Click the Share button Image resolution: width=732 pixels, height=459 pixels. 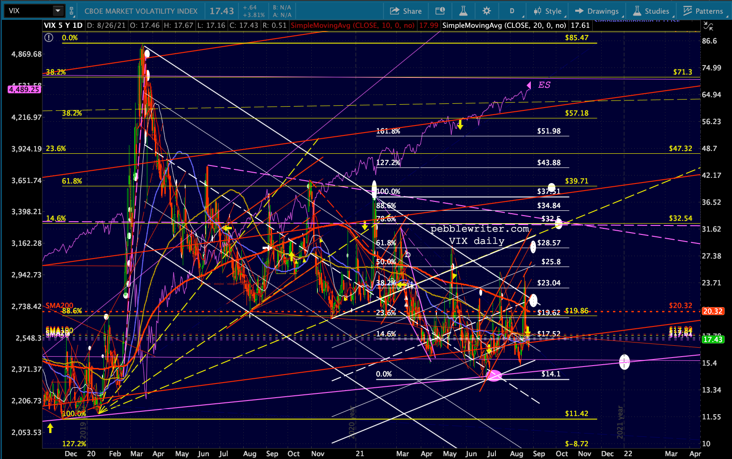pos(406,11)
